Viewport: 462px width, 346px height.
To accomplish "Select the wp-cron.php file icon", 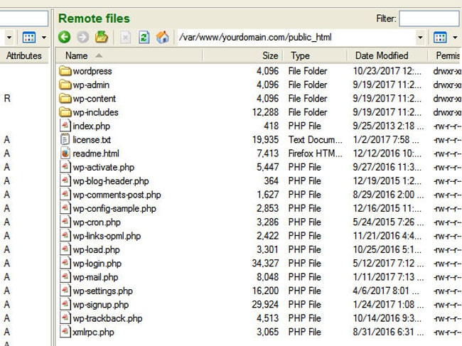I will (65, 222).
